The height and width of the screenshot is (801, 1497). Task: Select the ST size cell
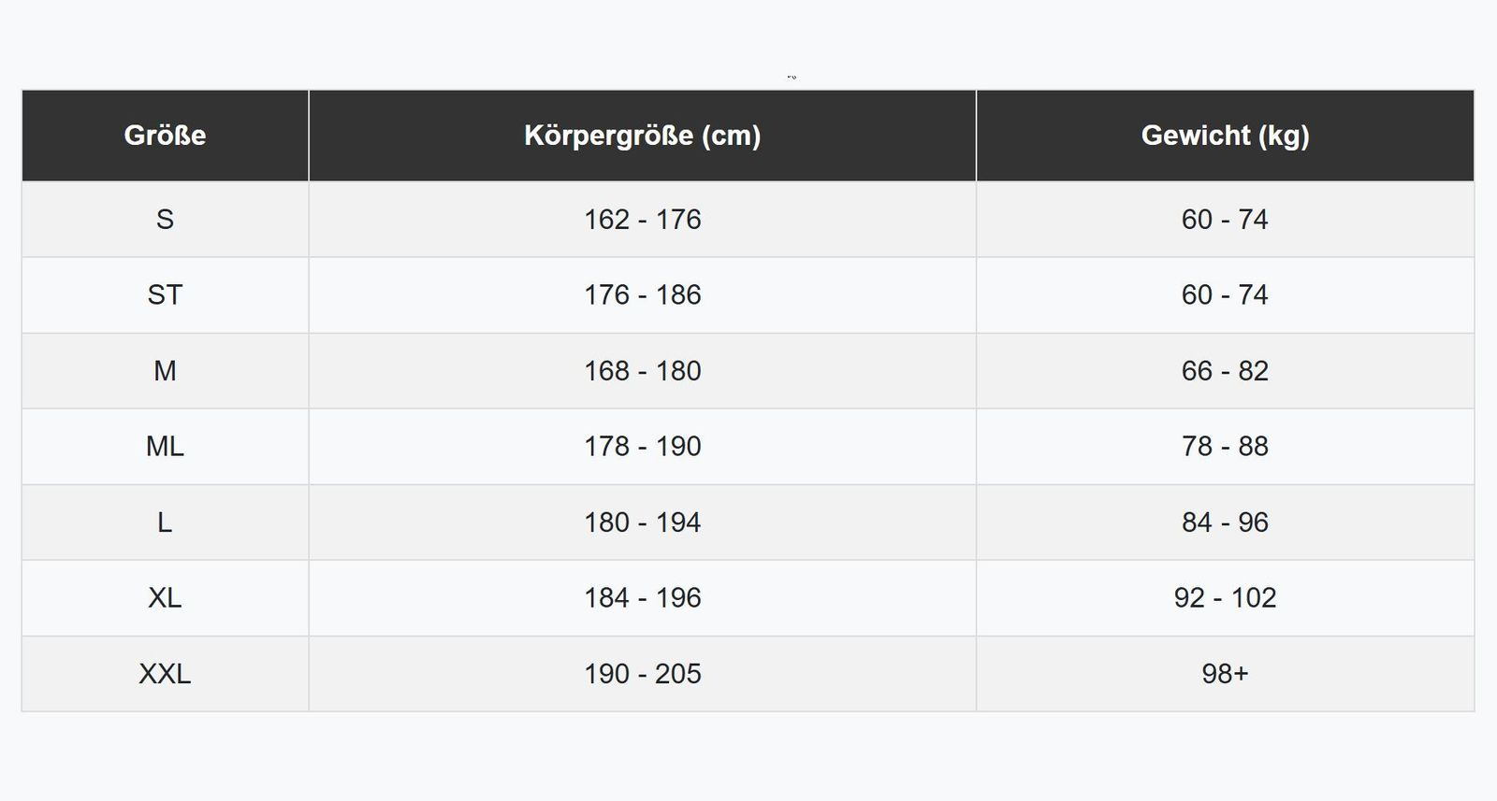(x=165, y=295)
